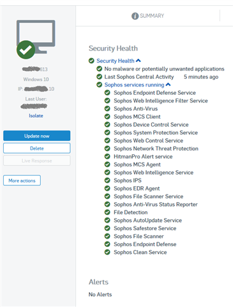Click check icon for Web Intelligence Filter Service

coord(107,100)
